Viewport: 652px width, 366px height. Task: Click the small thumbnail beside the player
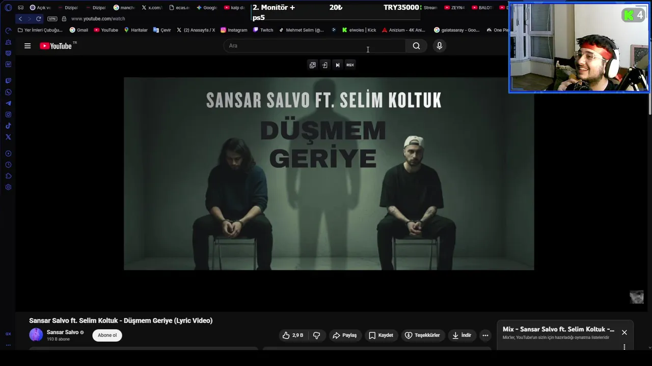point(637,297)
